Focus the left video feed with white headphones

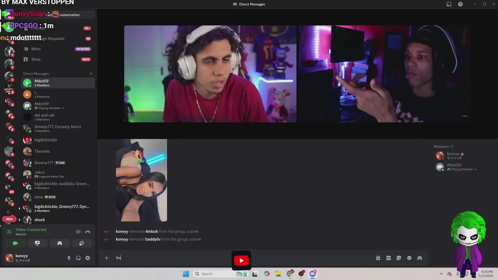pos(210,74)
